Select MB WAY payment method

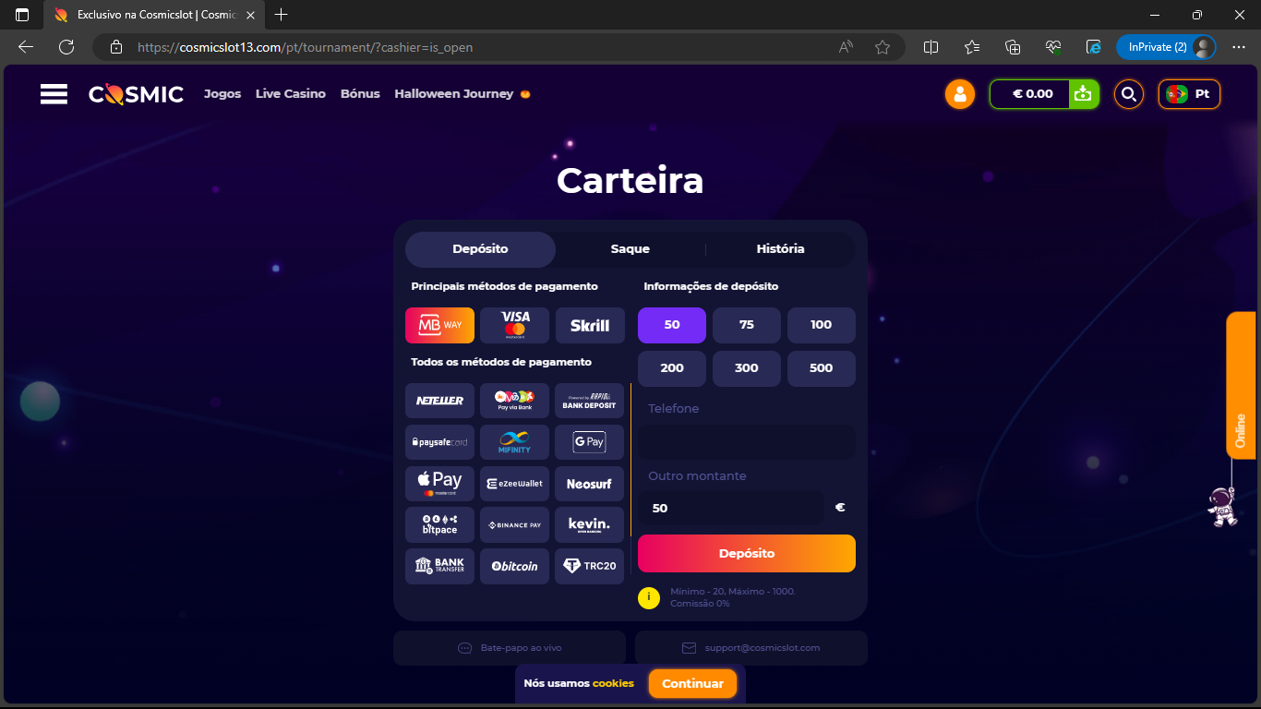point(439,325)
